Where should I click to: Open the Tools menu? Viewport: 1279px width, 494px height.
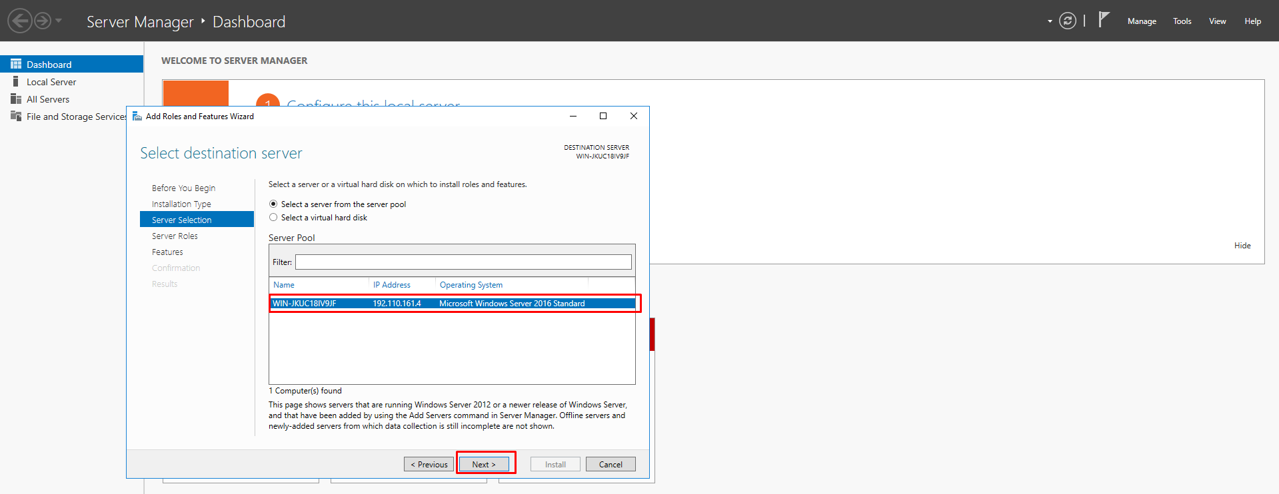[x=1182, y=21]
